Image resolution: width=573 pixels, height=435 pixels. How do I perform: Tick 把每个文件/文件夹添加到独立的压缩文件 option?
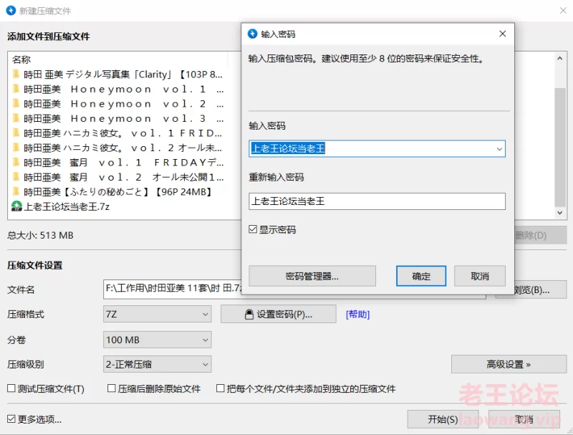click(221, 388)
